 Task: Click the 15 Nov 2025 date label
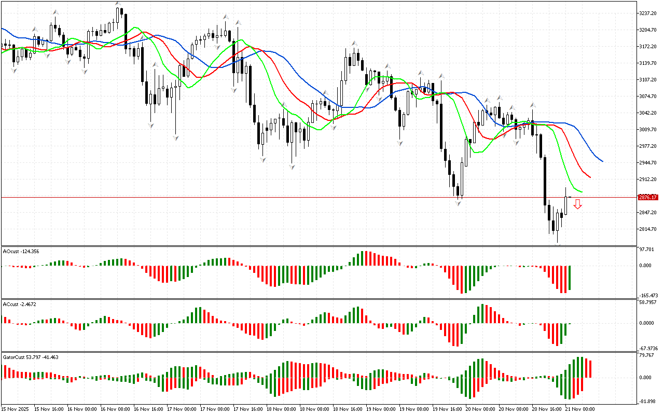(16, 409)
